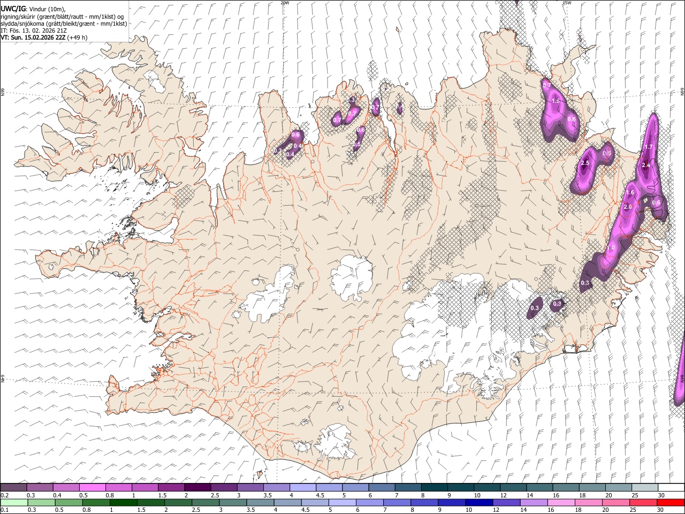This screenshot has width=685, height=514.
Task: Select lower legend swatch between 14 and 16
Action: [534, 502]
